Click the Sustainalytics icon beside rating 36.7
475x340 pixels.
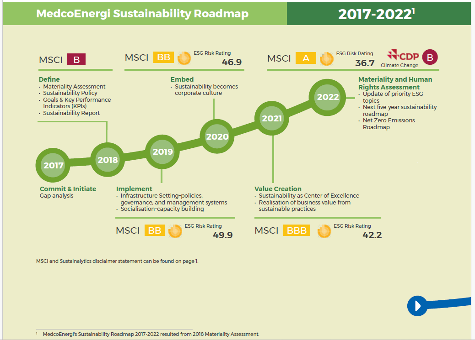[x=326, y=58]
